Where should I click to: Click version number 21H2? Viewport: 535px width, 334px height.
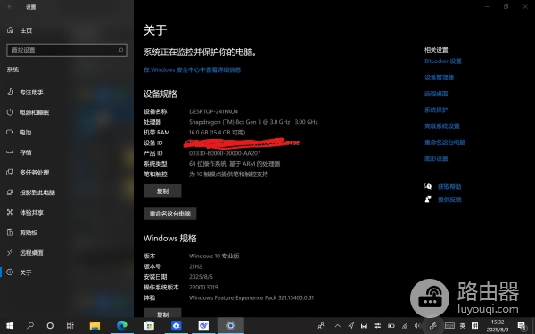click(195, 266)
